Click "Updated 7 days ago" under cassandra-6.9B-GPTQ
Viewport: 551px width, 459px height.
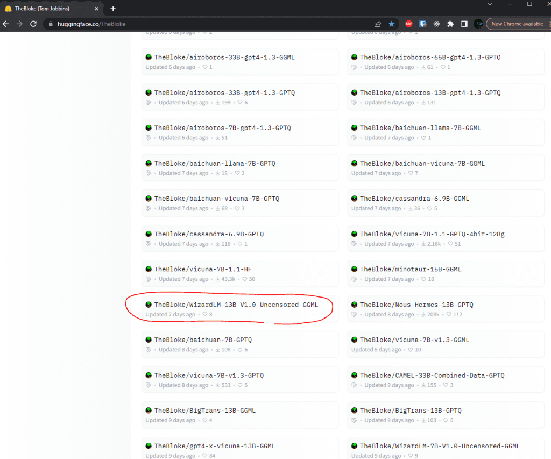(183, 244)
